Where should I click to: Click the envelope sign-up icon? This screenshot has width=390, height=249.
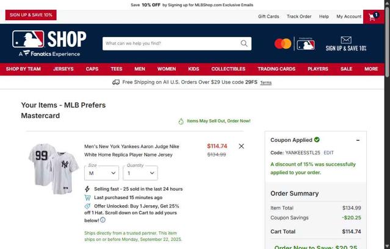coord(346,40)
